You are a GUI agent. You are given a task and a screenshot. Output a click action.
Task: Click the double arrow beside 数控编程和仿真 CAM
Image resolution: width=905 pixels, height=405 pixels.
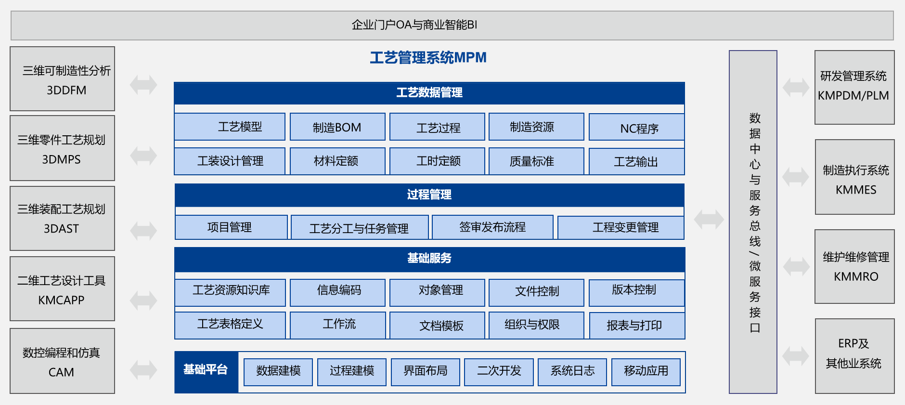click(143, 370)
